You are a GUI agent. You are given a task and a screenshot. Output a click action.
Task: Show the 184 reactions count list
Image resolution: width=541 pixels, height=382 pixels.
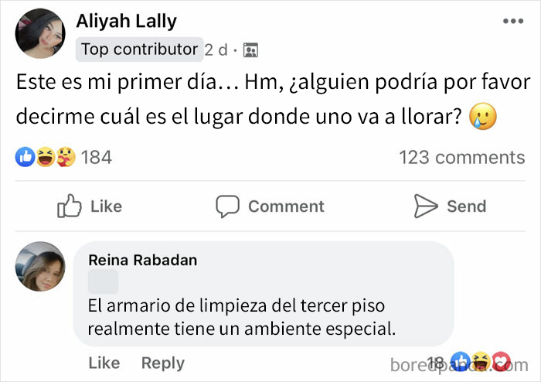point(97,158)
